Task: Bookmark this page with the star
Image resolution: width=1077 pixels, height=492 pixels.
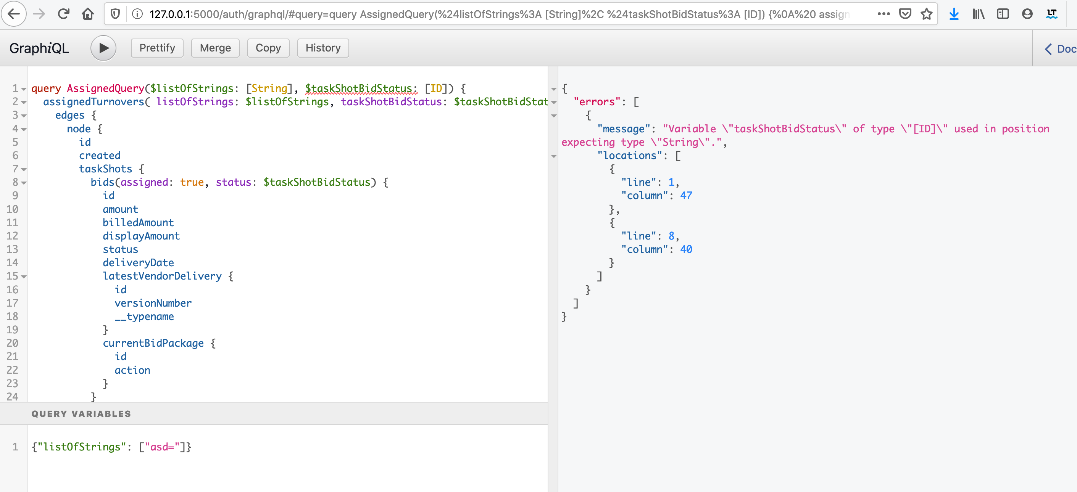Action: click(927, 14)
